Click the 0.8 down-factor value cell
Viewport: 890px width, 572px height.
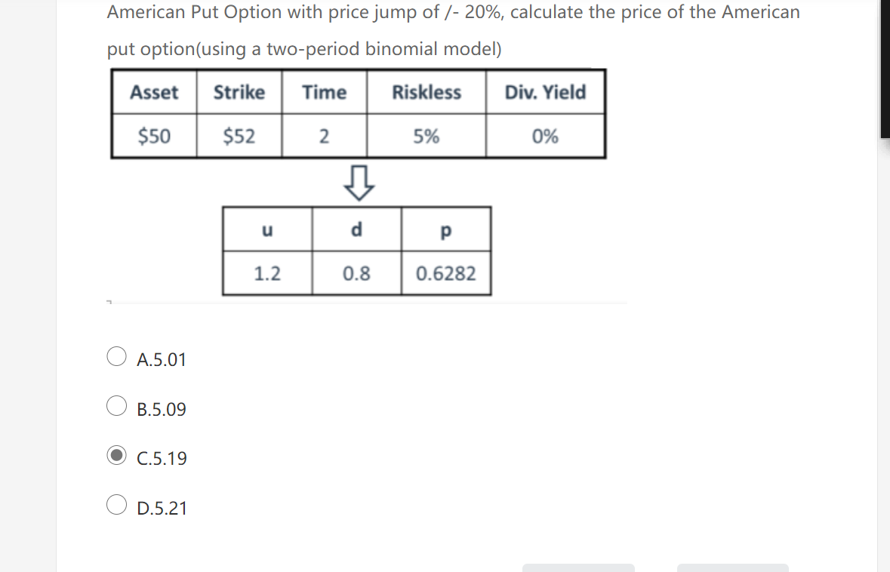point(356,273)
